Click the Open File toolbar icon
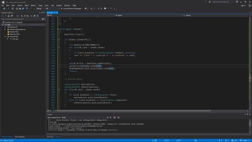 (x=17, y=9)
